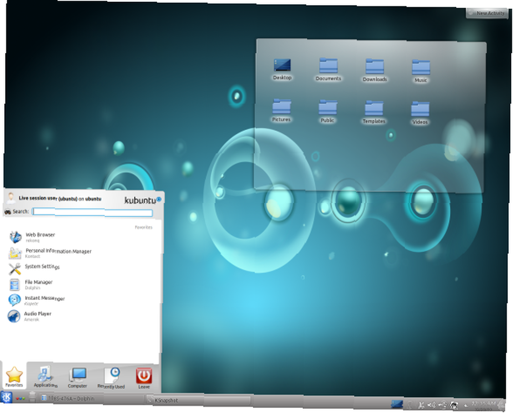Click the Live session user avatar
The height and width of the screenshot is (413, 513).
(11, 198)
